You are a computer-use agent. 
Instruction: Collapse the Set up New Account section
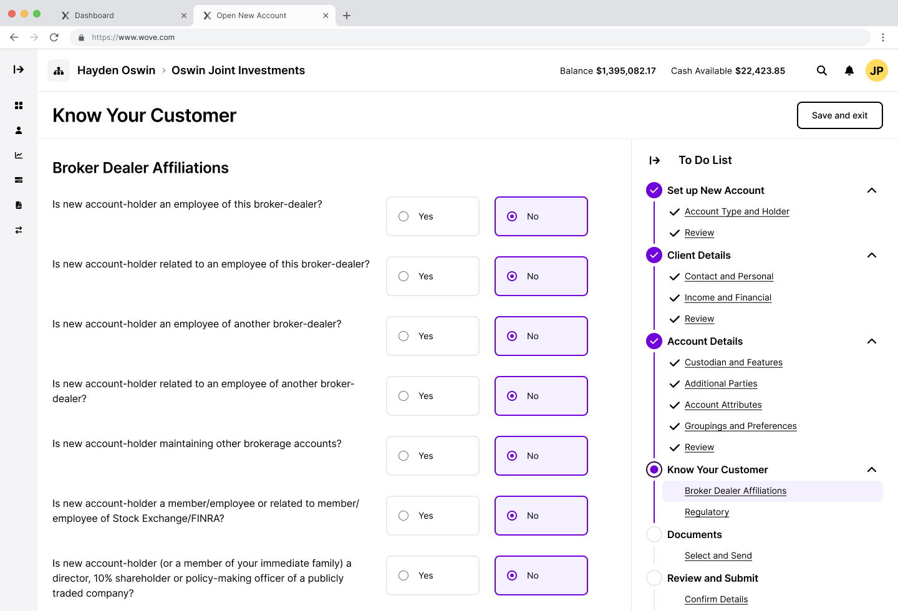click(x=871, y=190)
